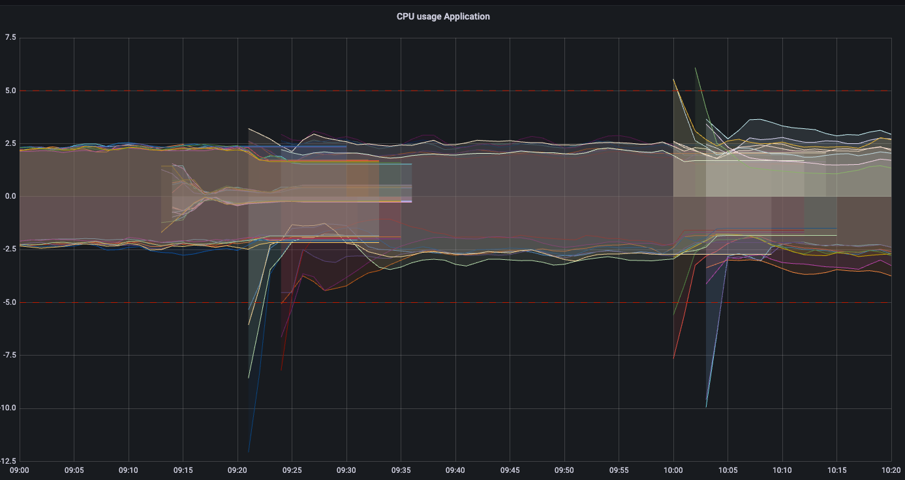905x480 pixels.
Task: Select the 10:05 time axis label
Action: (x=728, y=470)
